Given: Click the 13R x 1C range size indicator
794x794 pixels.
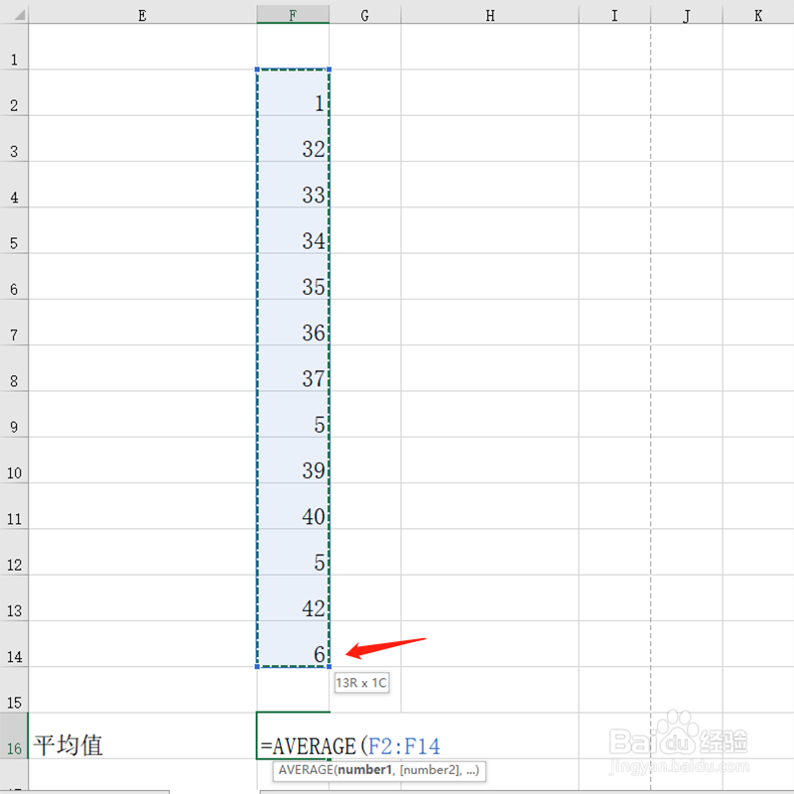Looking at the screenshot, I should tap(361, 682).
